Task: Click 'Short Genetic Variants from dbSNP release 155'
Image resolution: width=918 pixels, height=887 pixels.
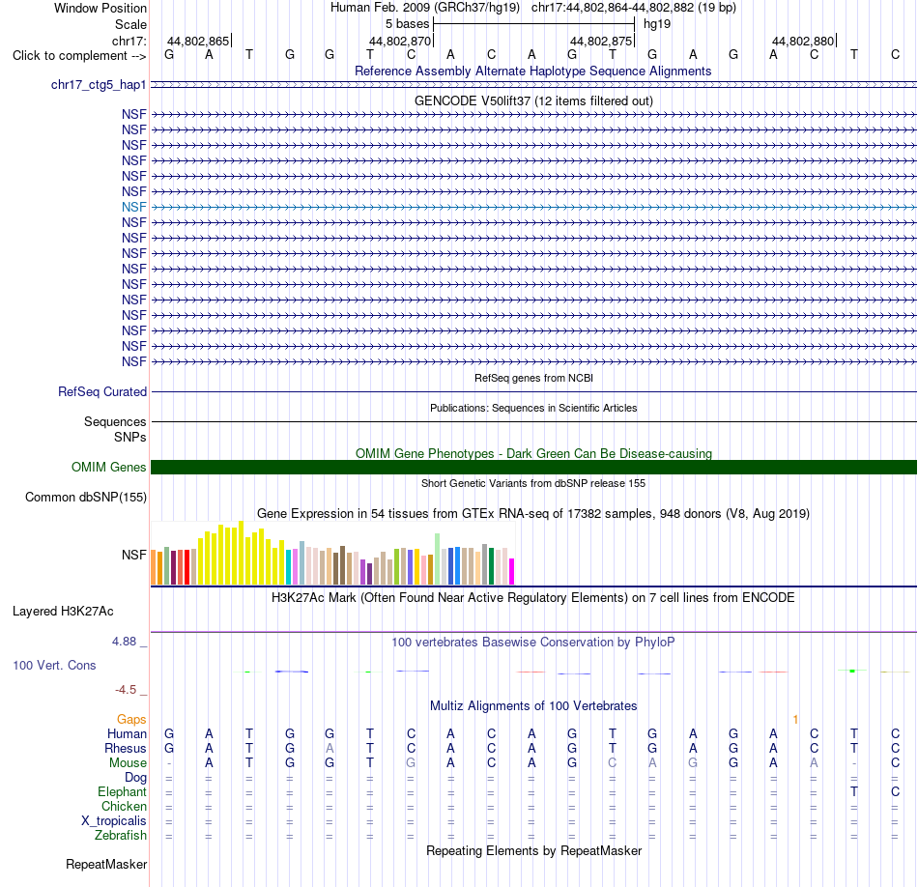Action: pos(533,484)
